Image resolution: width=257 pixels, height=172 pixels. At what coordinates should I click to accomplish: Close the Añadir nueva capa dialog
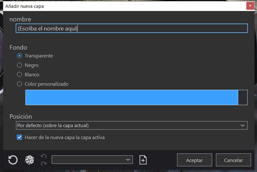pyautogui.click(x=250, y=6)
